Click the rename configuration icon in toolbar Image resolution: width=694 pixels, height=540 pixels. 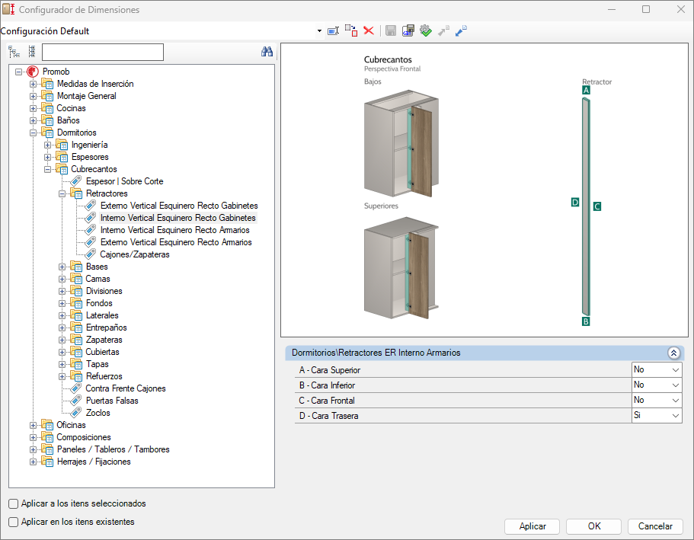pos(333,31)
